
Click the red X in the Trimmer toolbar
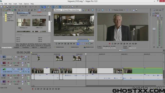click(89, 10)
